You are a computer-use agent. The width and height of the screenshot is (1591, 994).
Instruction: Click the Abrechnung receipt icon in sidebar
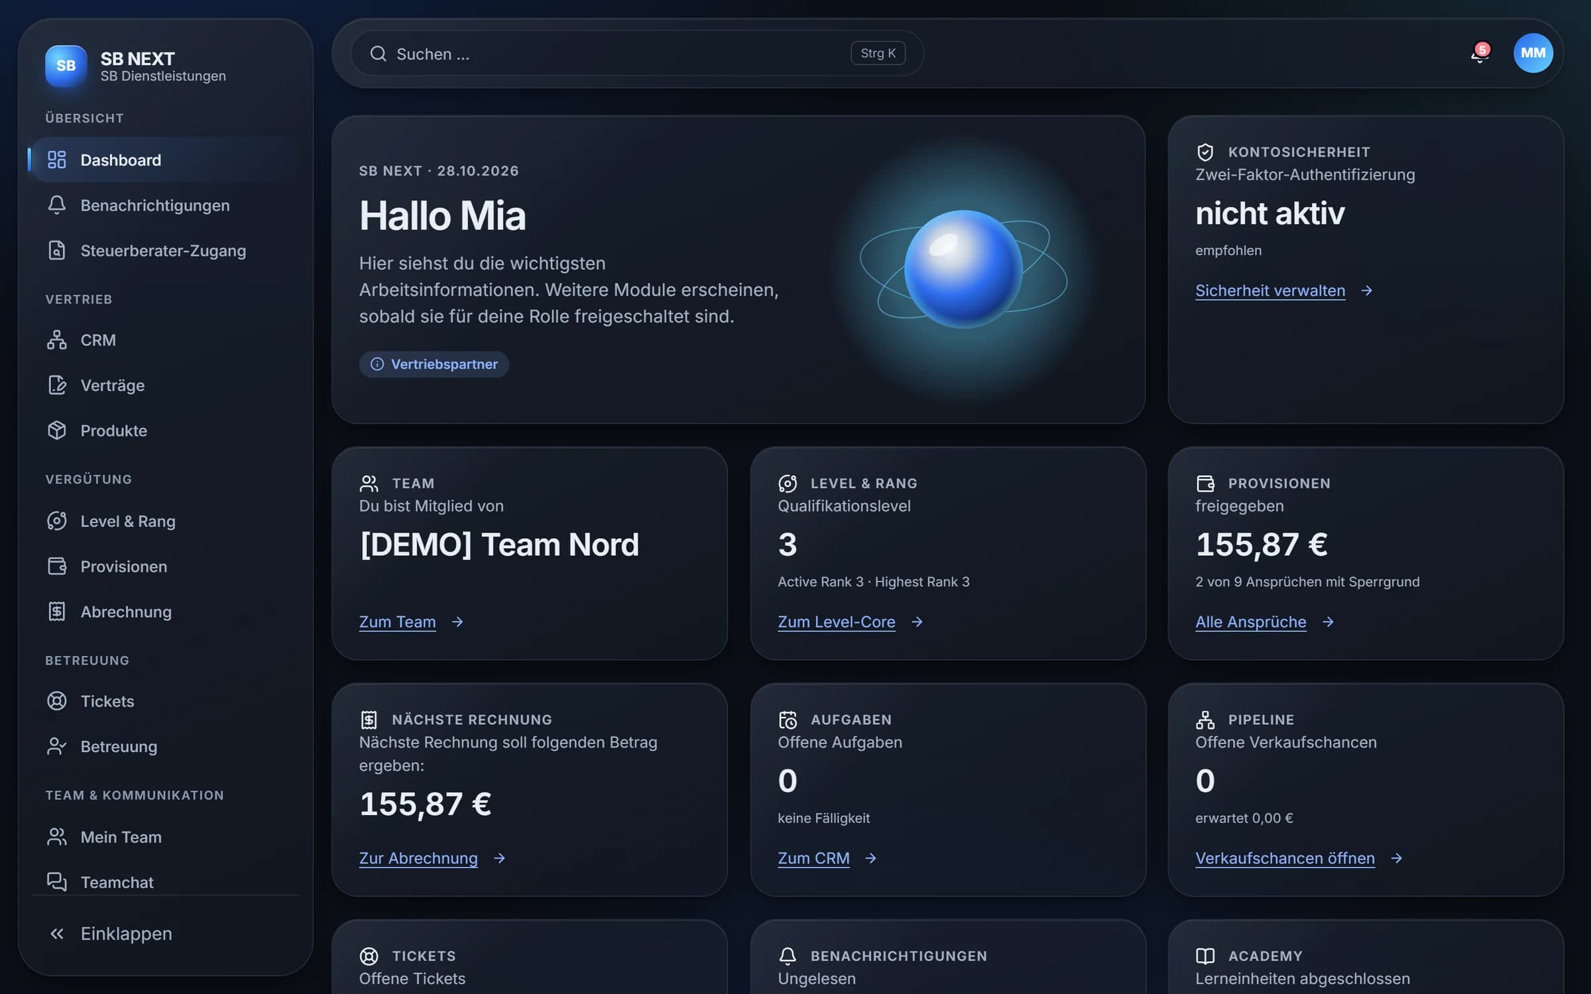(x=57, y=612)
